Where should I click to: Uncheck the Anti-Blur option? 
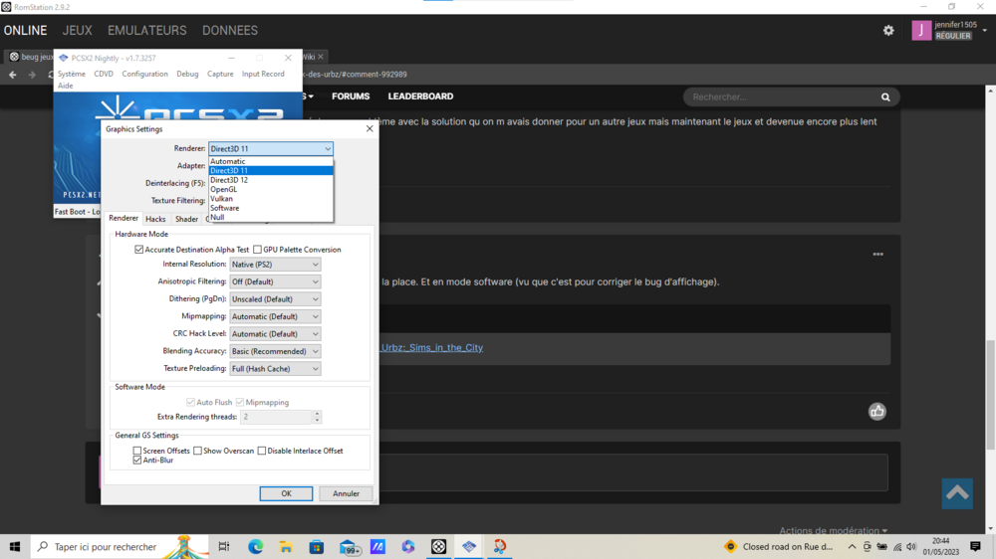coord(137,461)
